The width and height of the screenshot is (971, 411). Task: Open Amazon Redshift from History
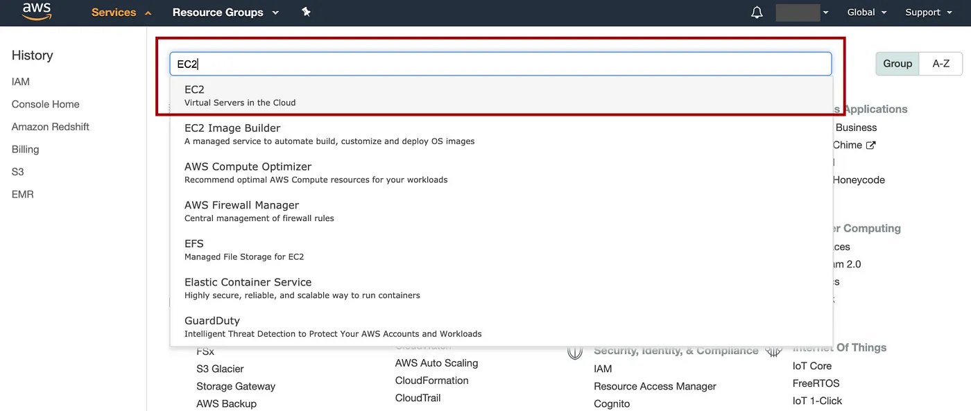51,127
